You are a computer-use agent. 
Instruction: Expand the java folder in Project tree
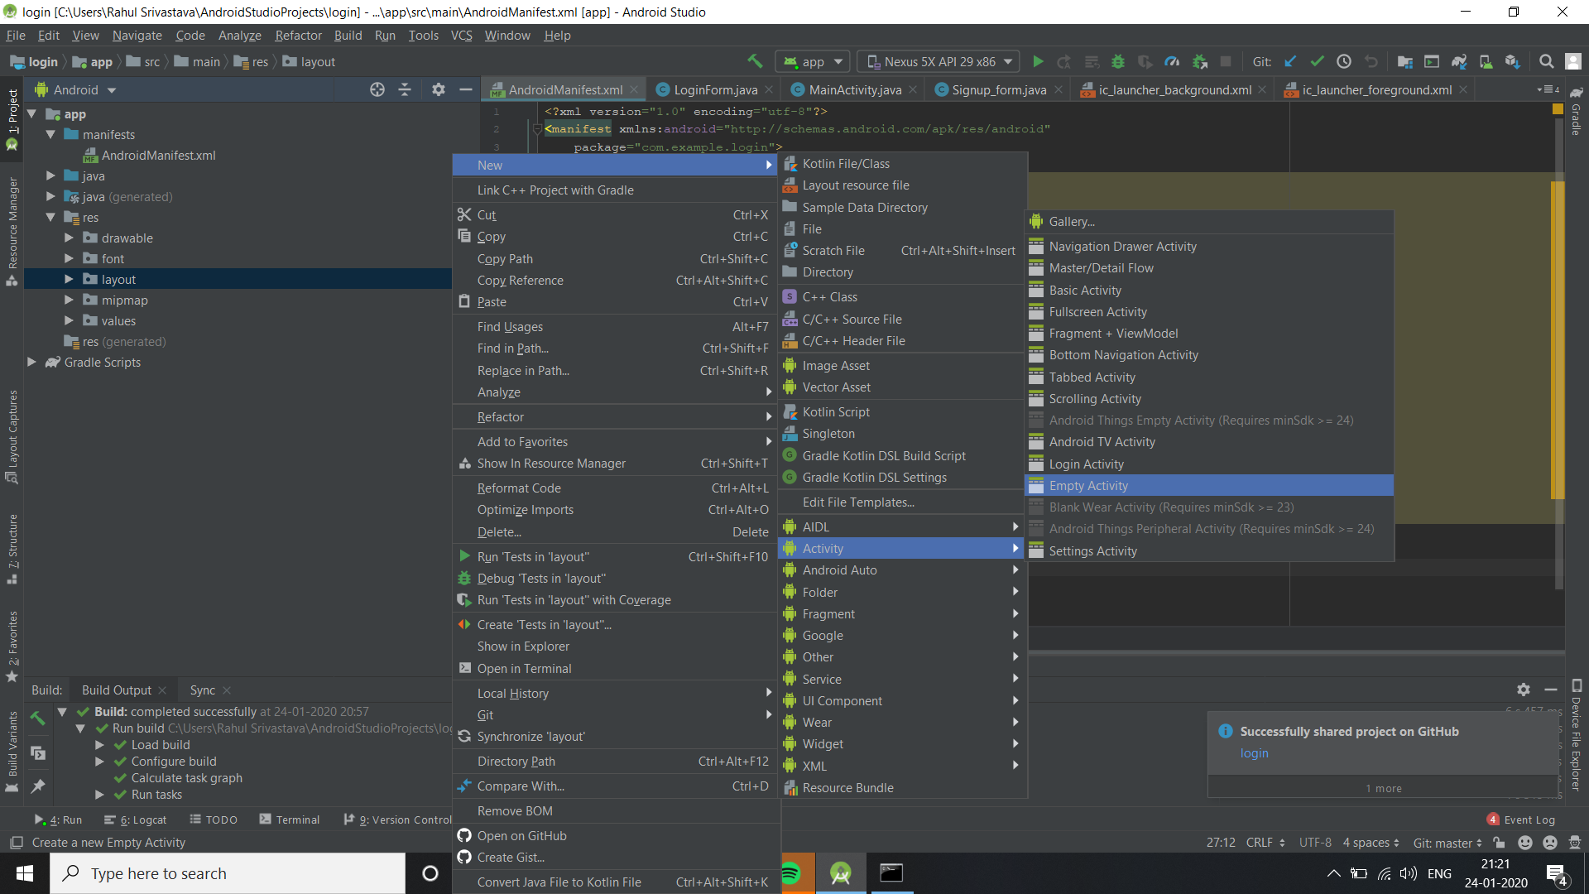tap(51, 175)
